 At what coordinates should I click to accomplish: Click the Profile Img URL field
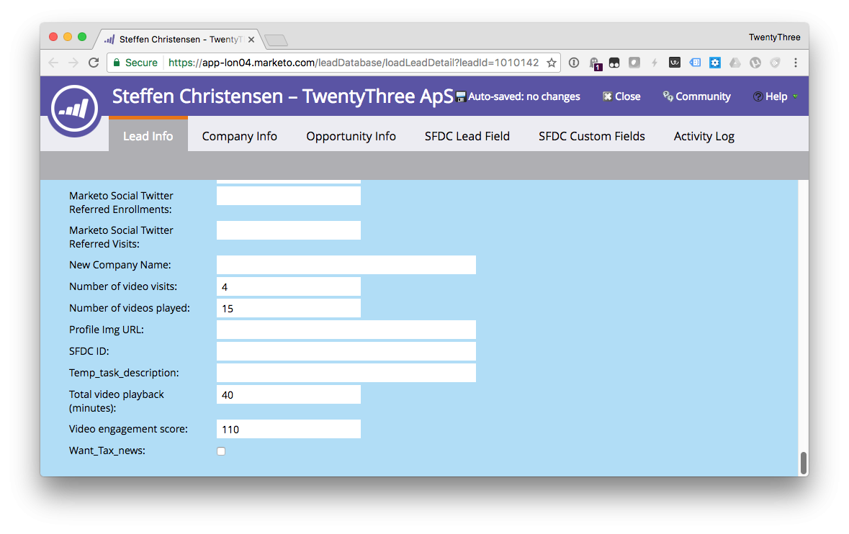point(346,330)
